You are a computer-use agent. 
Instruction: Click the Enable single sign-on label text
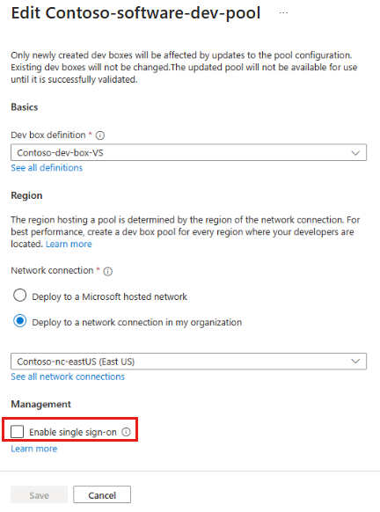(73, 432)
